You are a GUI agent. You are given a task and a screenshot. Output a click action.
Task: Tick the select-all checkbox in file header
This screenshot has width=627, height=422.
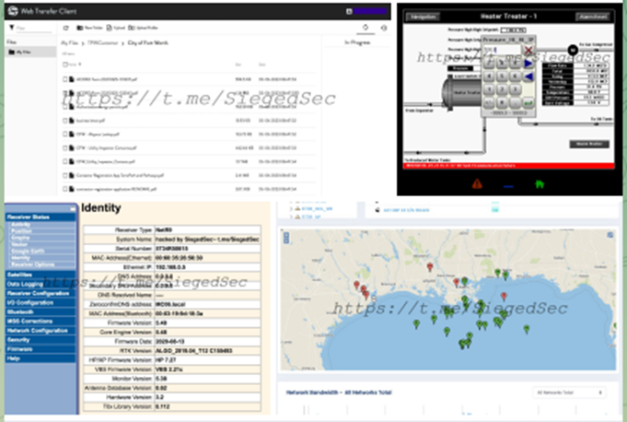pyautogui.click(x=66, y=64)
